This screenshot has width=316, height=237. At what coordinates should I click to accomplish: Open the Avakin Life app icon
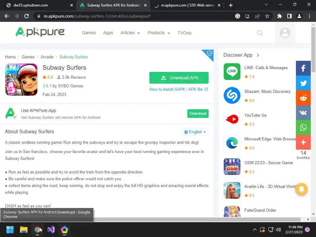point(232,190)
